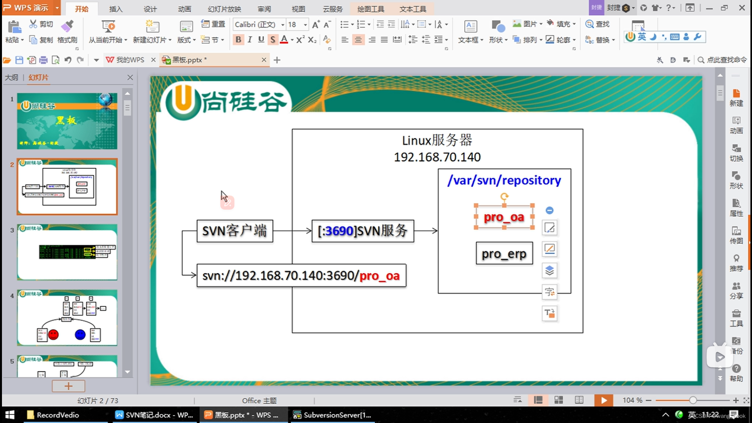Expand the font color dropdown arrow

pyautogui.click(x=292, y=40)
